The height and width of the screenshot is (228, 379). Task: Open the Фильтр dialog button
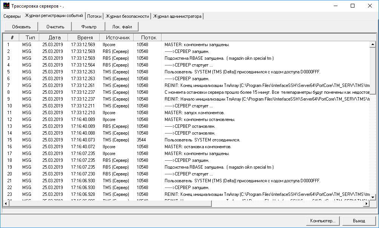89,26
